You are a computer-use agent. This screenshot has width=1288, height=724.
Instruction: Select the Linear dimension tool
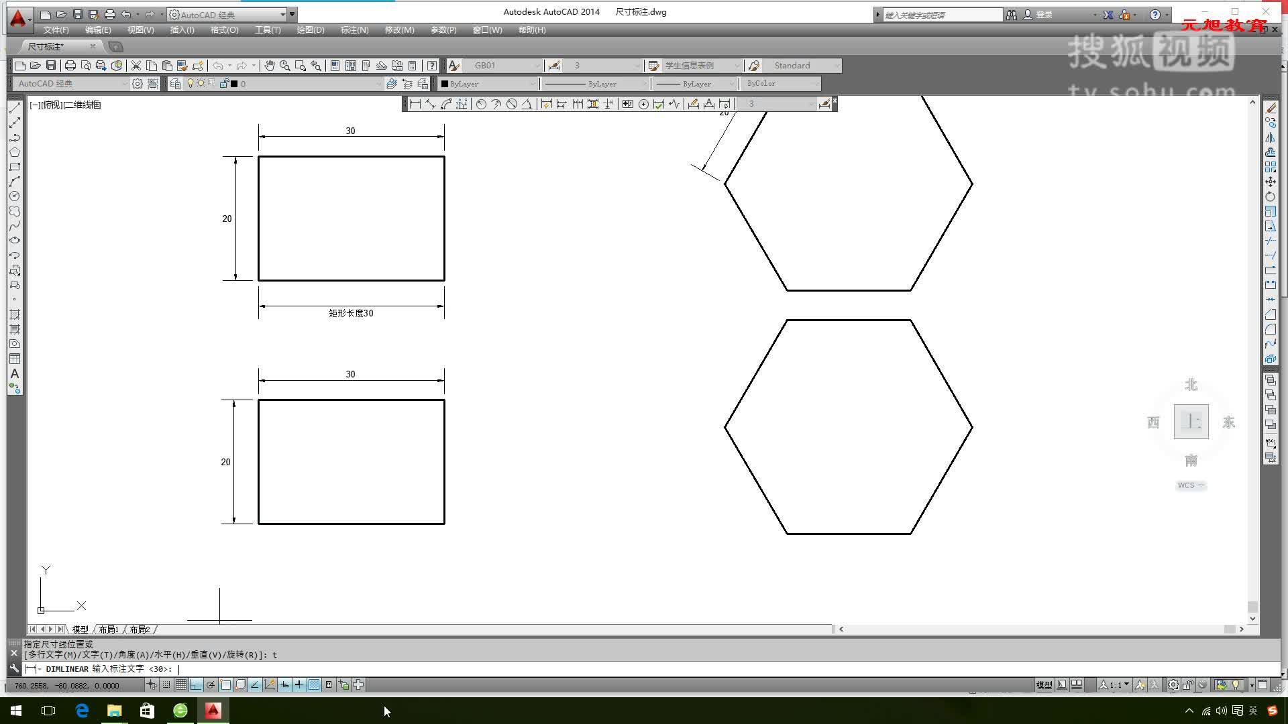(x=415, y=104)
